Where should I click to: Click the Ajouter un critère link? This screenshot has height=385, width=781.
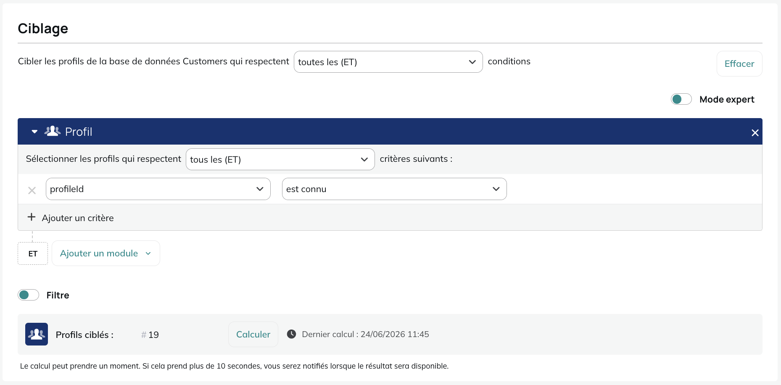pos(78,218)
